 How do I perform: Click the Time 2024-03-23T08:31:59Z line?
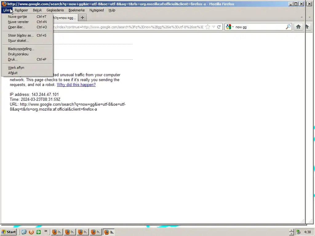tap(35, 100)
